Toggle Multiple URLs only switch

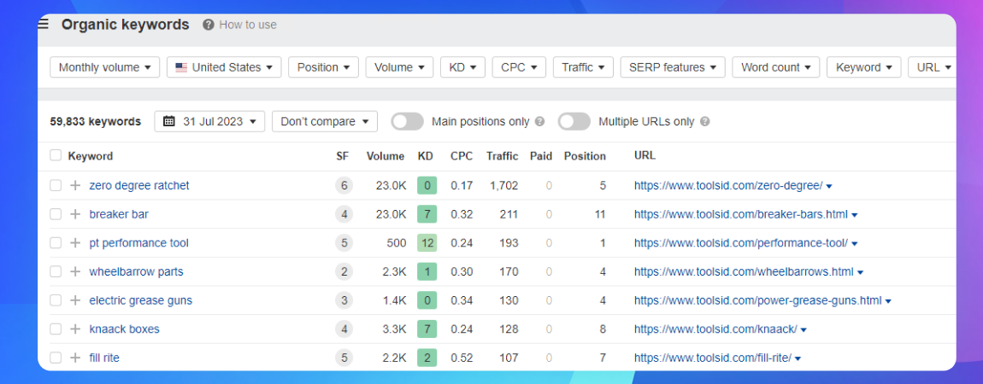tap(574, 122)
